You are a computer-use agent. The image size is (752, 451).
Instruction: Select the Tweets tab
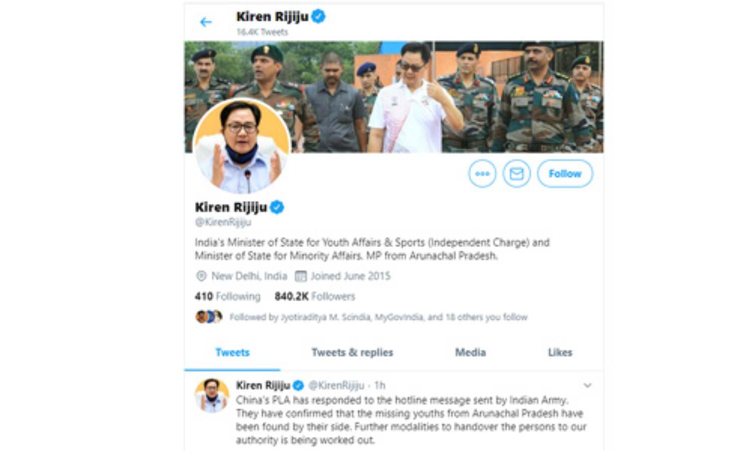tap(233, 352)
